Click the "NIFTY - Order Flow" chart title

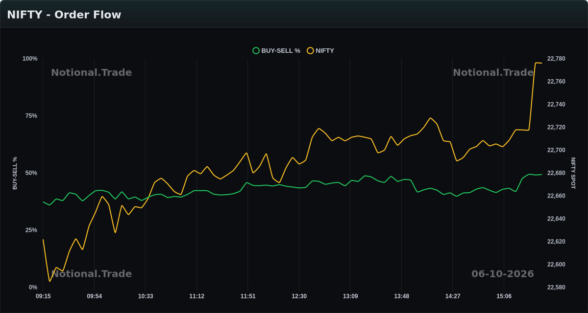[64, 15]
